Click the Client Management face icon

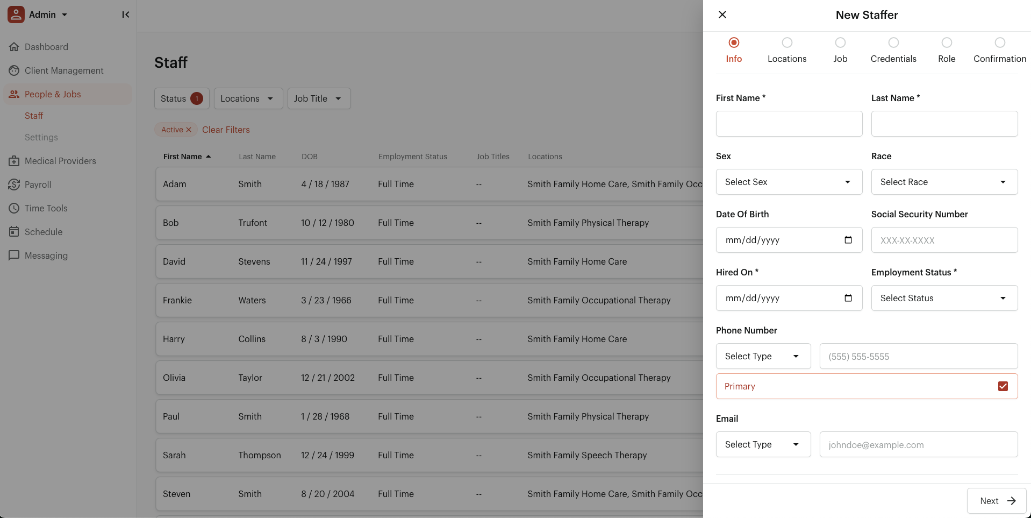(14, 70)
